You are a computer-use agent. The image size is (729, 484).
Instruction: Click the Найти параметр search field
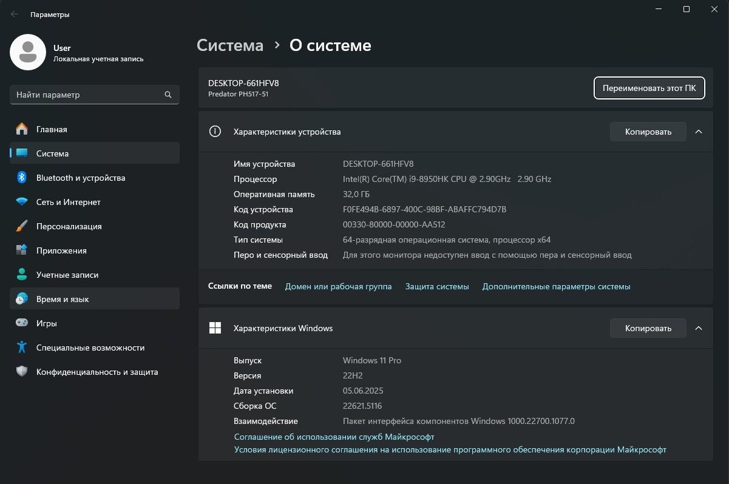point(94,95)
